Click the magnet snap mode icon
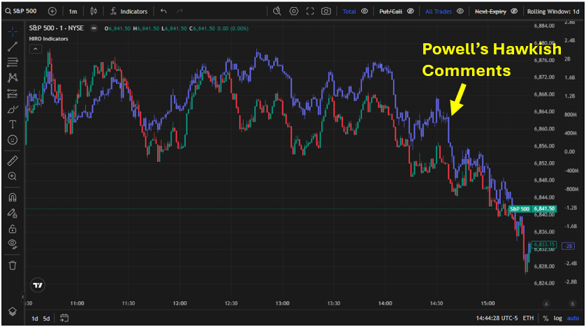The width and height of the screenshot is (586, 327). [13, 197]
